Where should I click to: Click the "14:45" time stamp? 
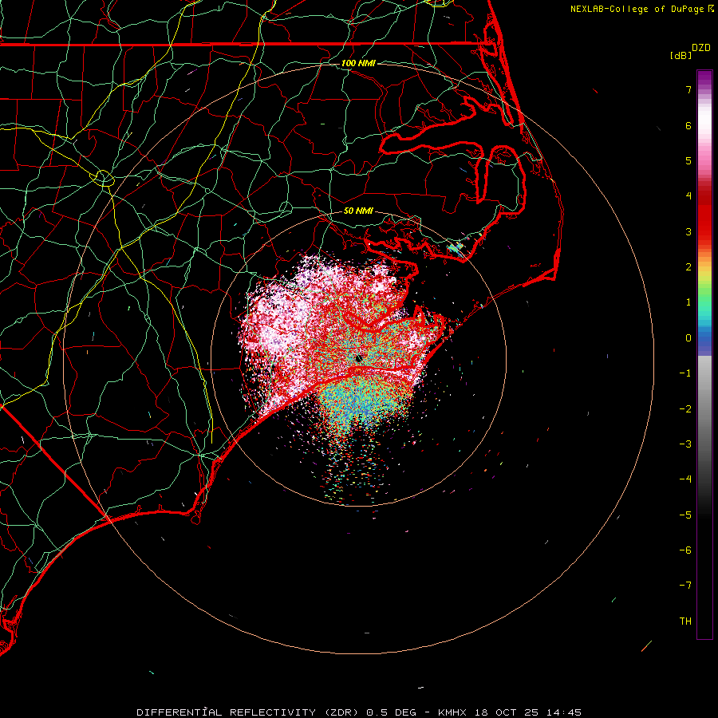click(x=564, y=712)
